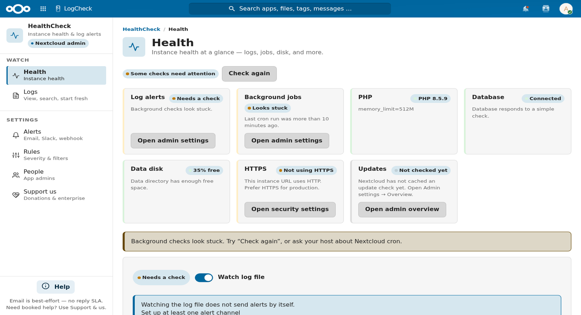Screen dimensions: 581x315
Task: Click Open security settings button
Action: coord(290,210)
